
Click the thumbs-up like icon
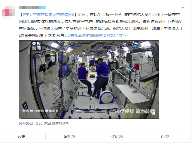163,137
